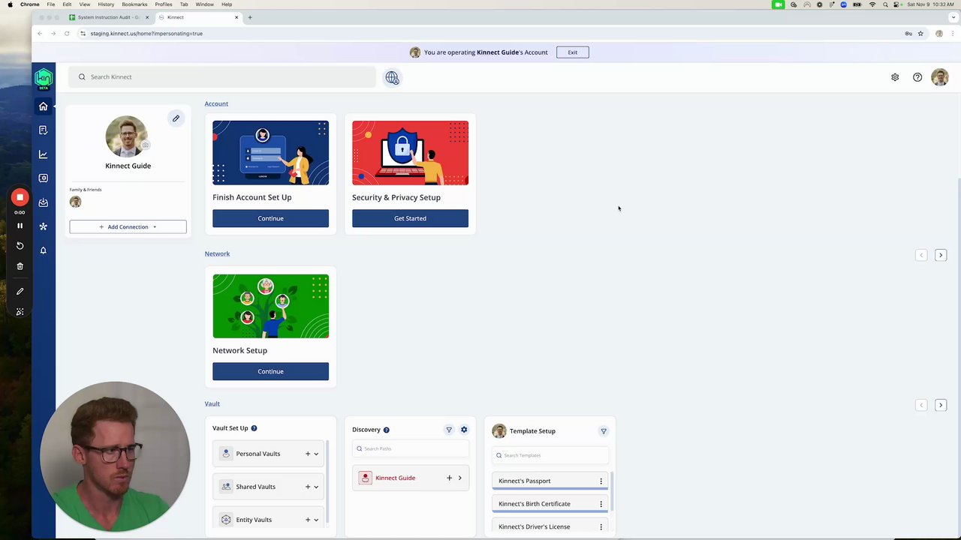Expand the Entity Vaults chevron
The image size is (961, 540).
pyautogui.click(x=316, y=520)
